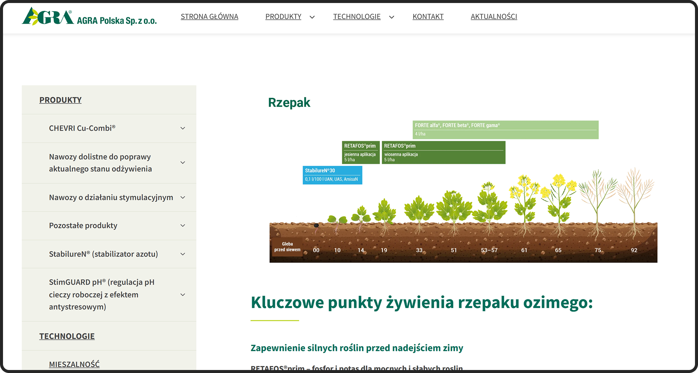Image resolution: width=698 pixels, height=373 pixels.
Task: Expand the StimGUARD pH sidebar entry
Action: tap(183, 294)
